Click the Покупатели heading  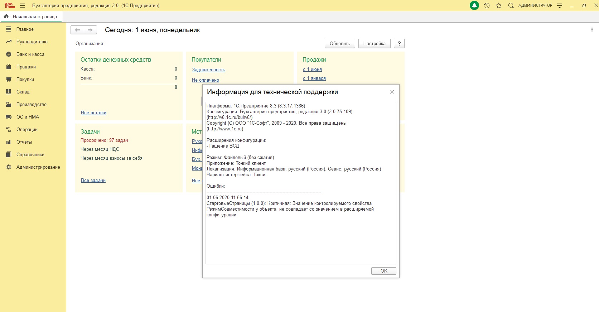coord(206,59)
